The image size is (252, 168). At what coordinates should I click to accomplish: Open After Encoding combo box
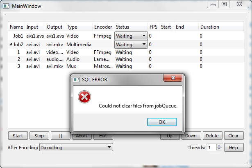click(x=76, y=147)
